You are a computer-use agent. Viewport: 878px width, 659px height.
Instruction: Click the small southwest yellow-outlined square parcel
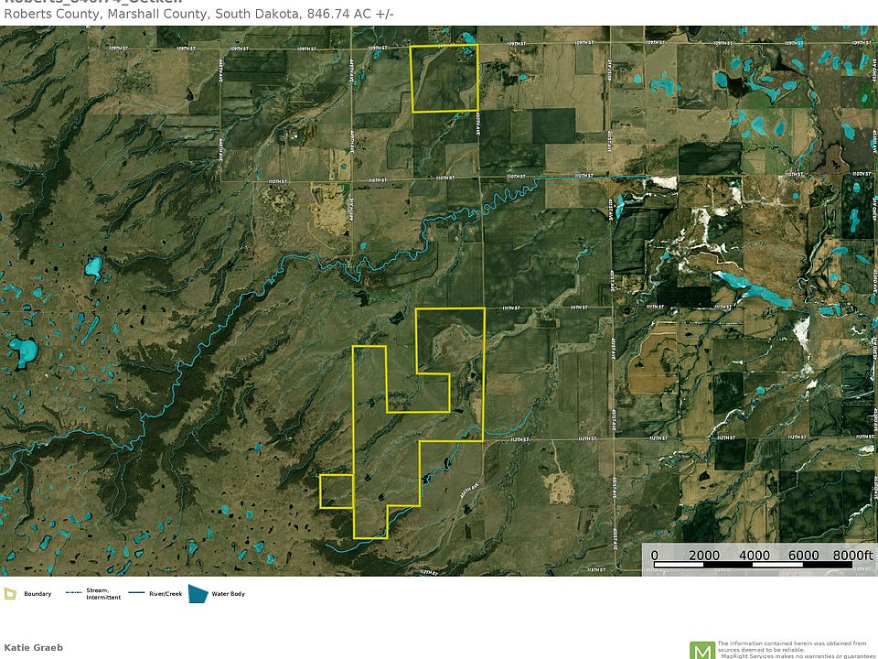(x=336, y=492)
